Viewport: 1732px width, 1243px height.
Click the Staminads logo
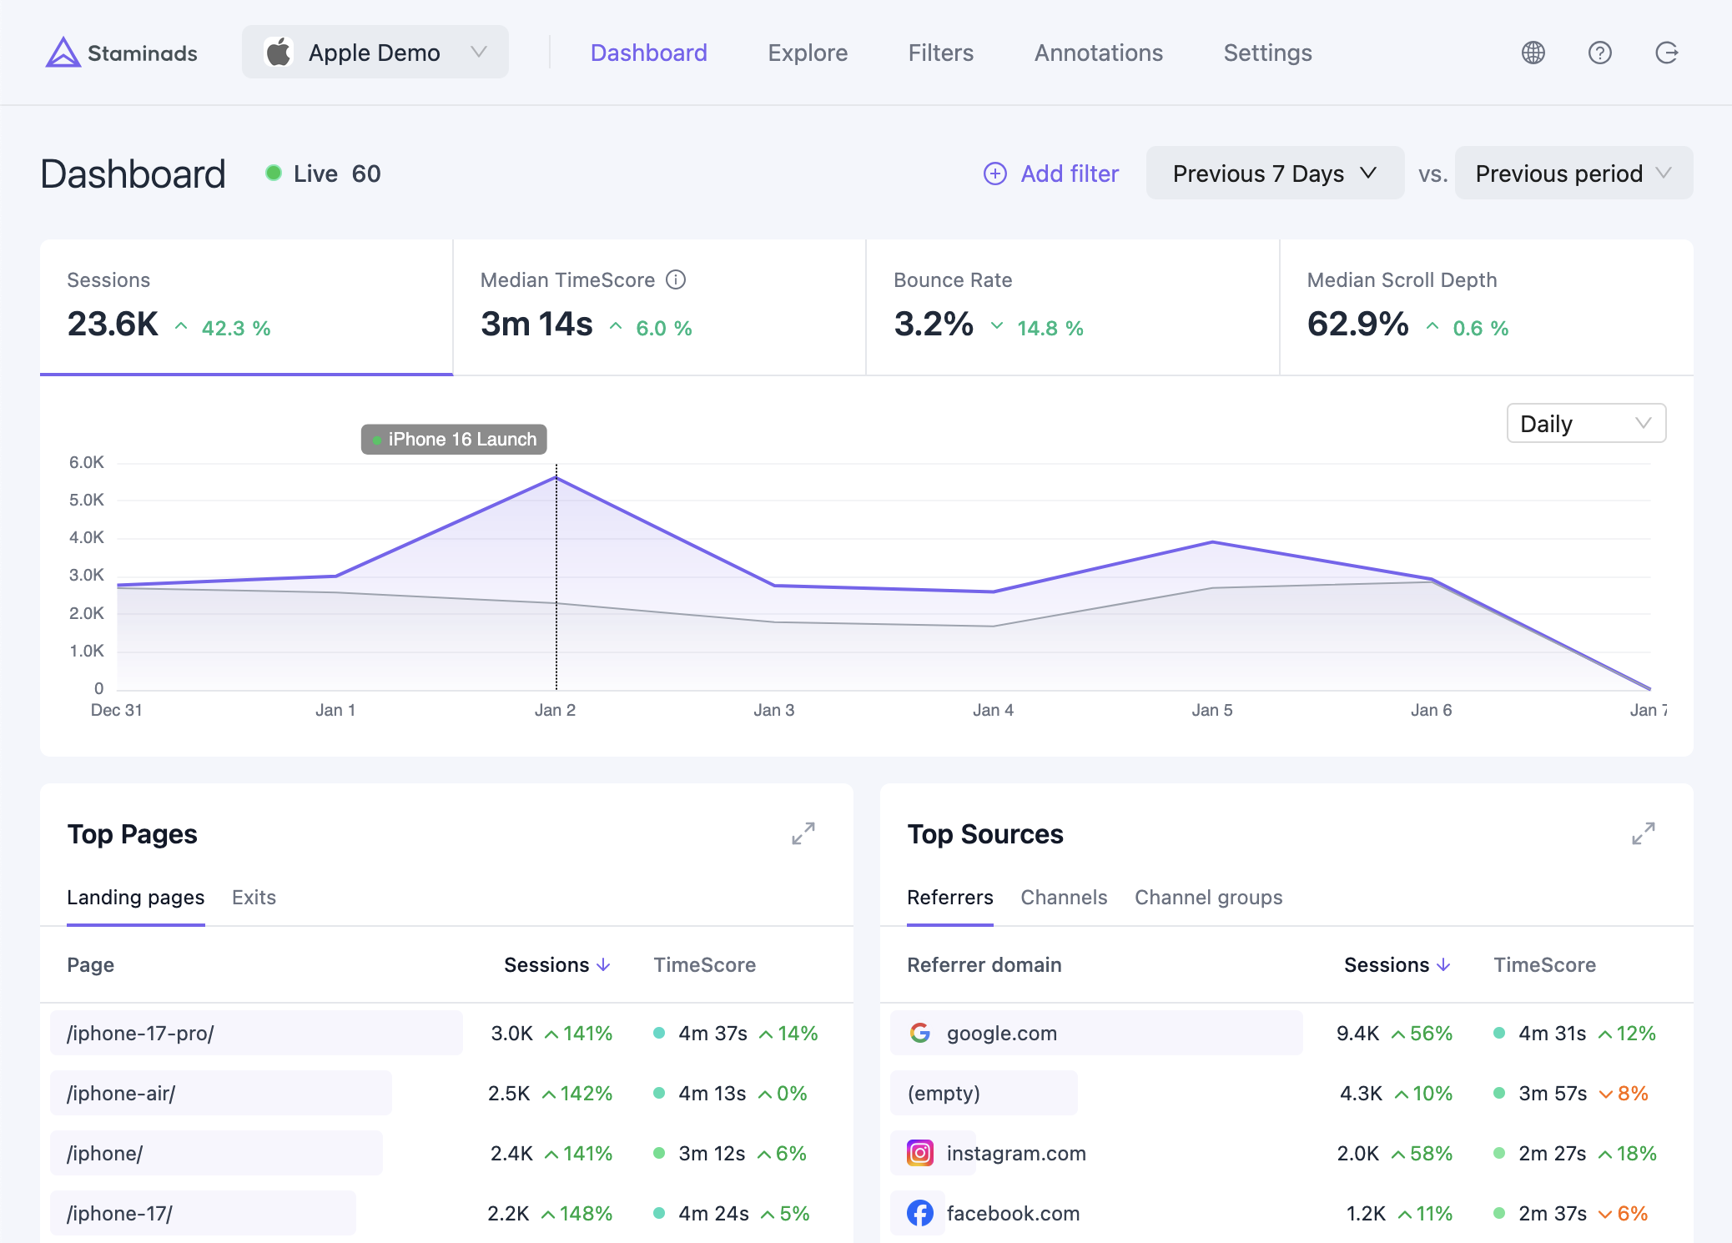pyautogui.click(x=122, y=53)
